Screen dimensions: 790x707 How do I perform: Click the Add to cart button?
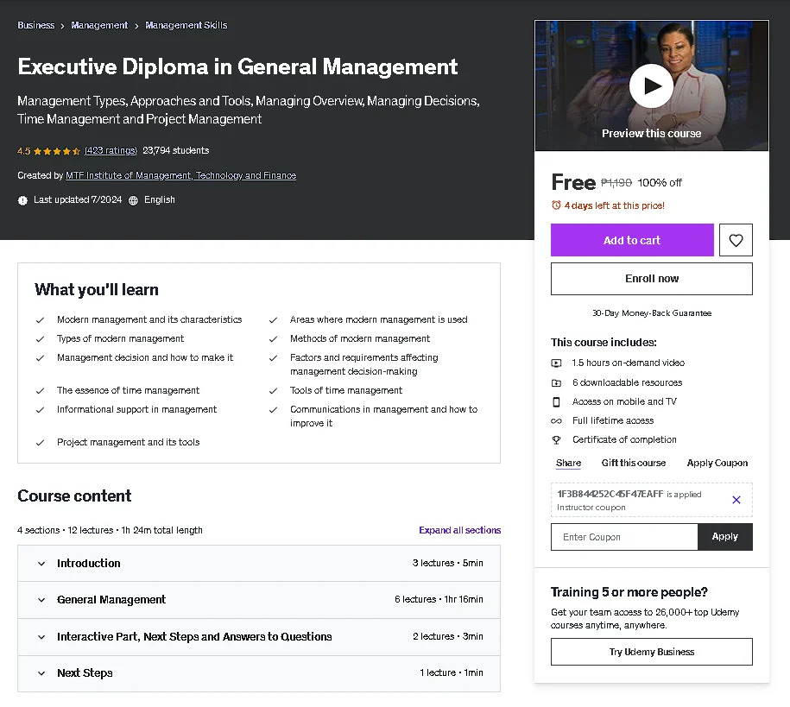point(632,240)
